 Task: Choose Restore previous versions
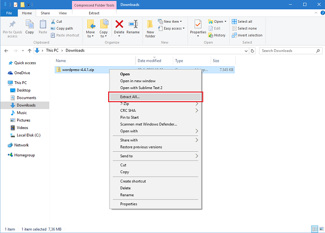pyautogui.click(x=156, y=147)
